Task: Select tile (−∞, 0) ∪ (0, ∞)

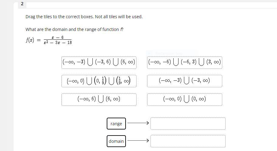Action: pyautogui.click(x=185, y=99)
